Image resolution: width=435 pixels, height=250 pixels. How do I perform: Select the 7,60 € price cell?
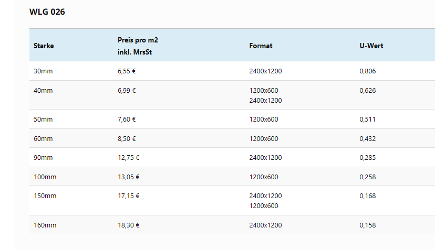pyautogui.click(x=127, y=119)
